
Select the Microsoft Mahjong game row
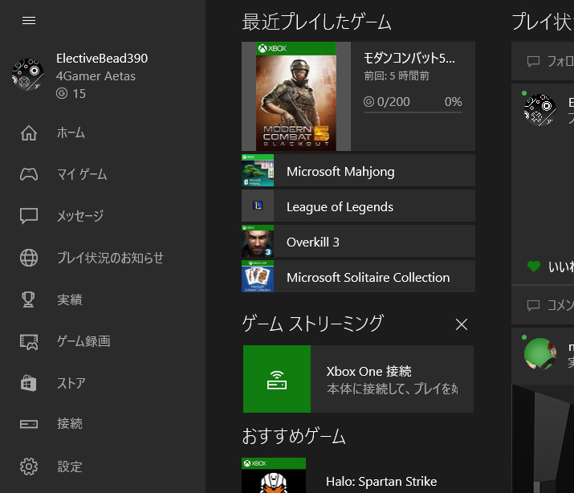358,170
